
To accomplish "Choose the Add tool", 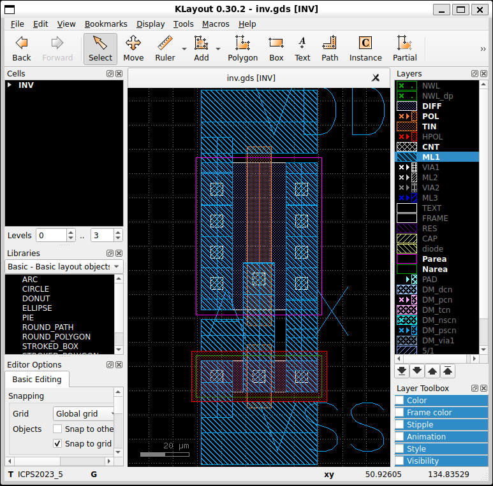I will (x=202, y=48).
